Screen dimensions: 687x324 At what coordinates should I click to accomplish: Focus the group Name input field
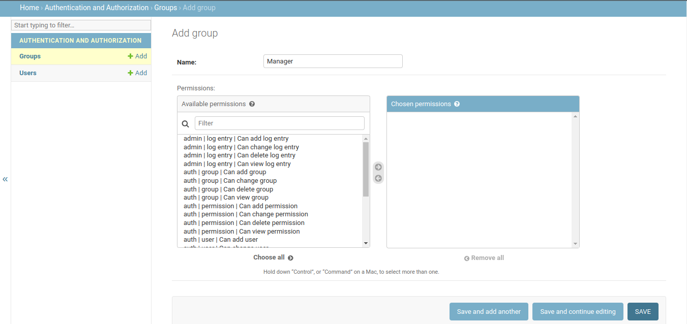[x=333, y=61]
